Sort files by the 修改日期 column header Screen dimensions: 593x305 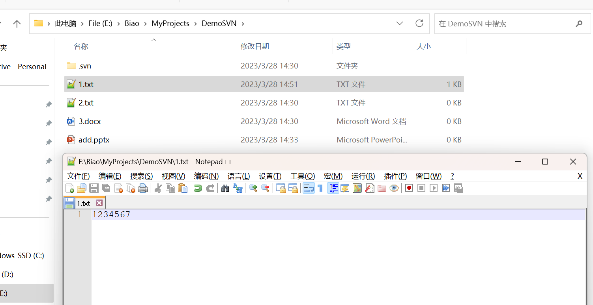[255, 46]
